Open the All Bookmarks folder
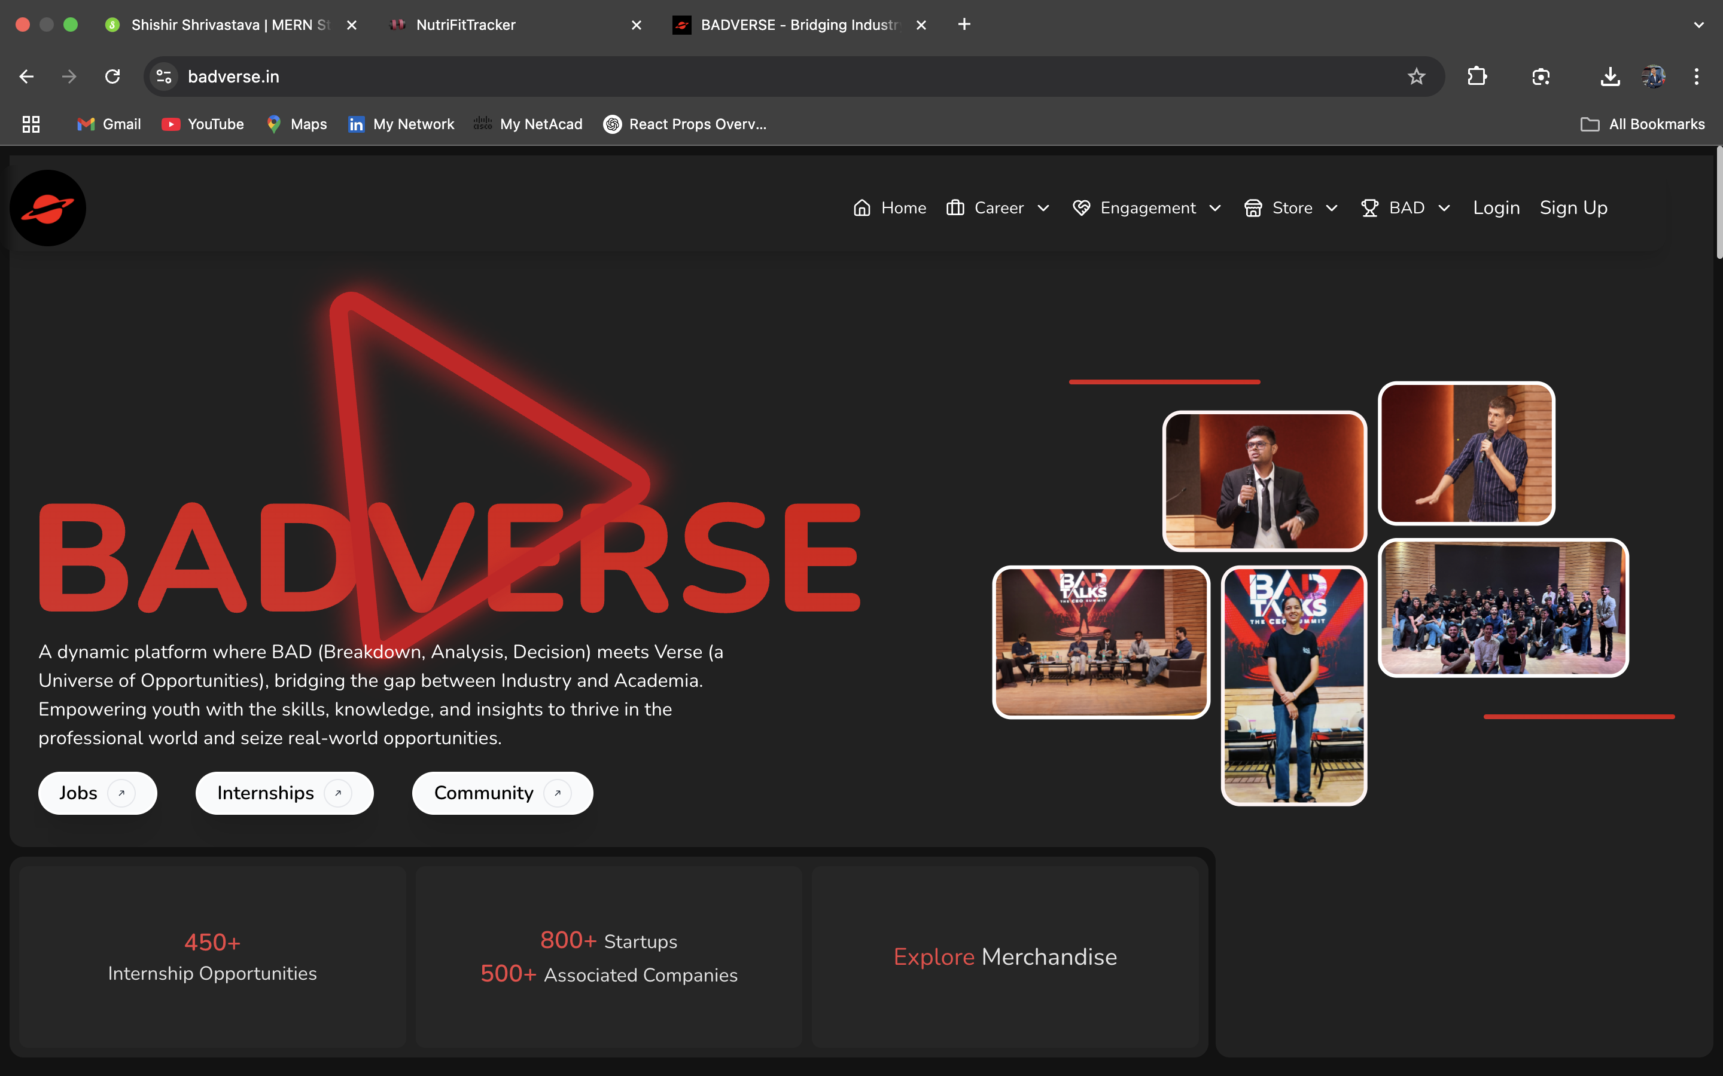Image resolution: width=1723 pixels, height=1076 pixels. [x=1643, y=124]
